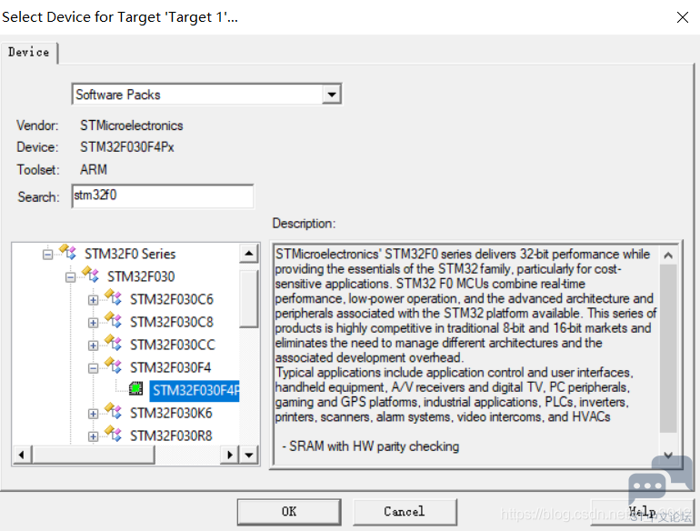The width and height of the screenshot is (700, 531).
Task: Click the description box scrollbar thumb
Action: 668,348
